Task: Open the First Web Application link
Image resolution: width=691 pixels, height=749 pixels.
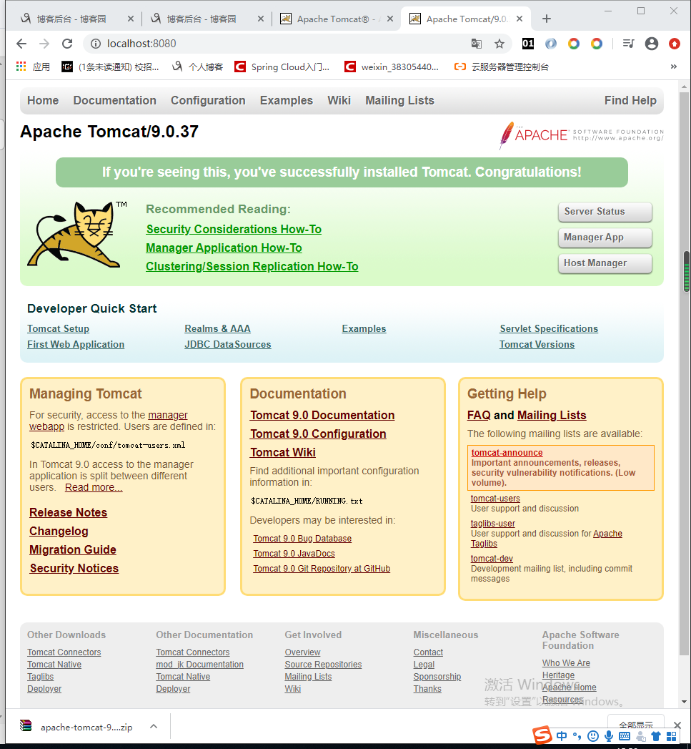Action: 76,344
